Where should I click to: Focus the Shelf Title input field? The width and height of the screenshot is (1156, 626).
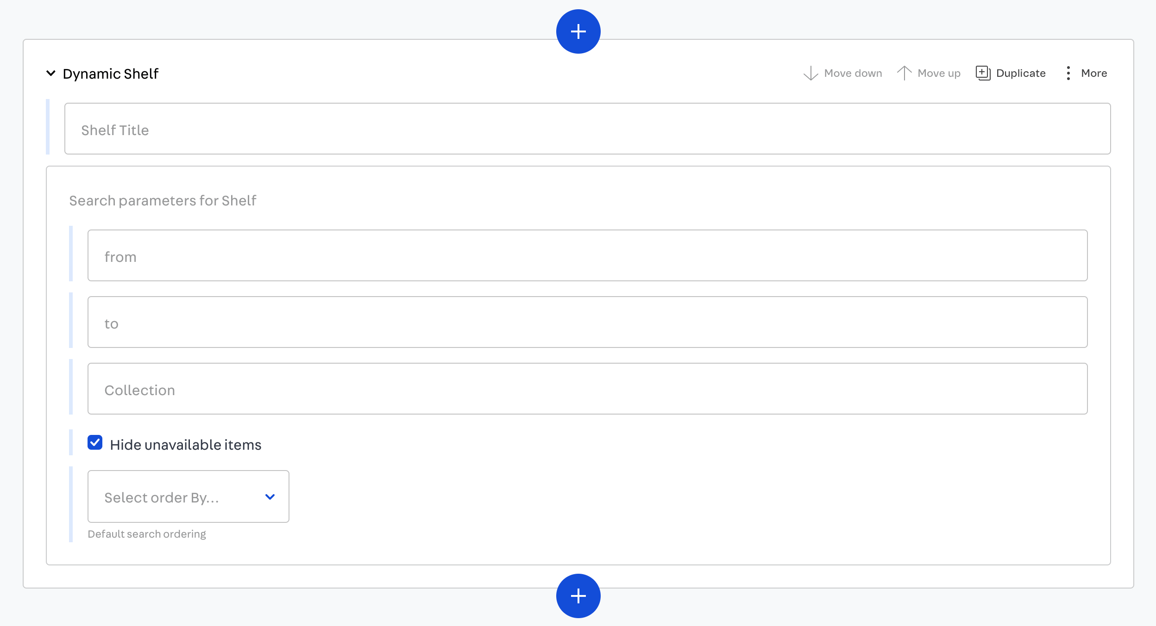[587, 129]
